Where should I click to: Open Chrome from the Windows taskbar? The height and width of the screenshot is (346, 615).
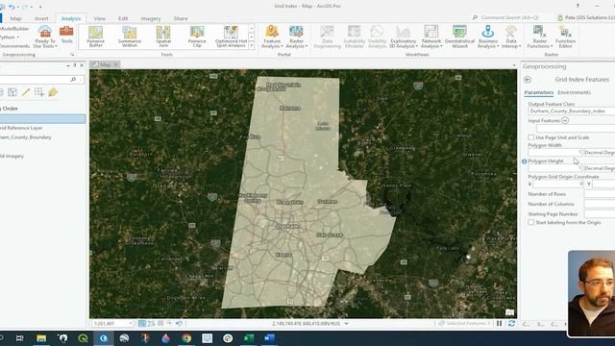(x=186, y=338)
